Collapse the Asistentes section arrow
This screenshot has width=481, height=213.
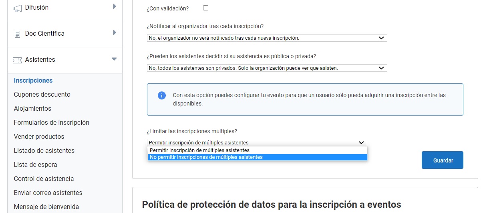point(114,59)
